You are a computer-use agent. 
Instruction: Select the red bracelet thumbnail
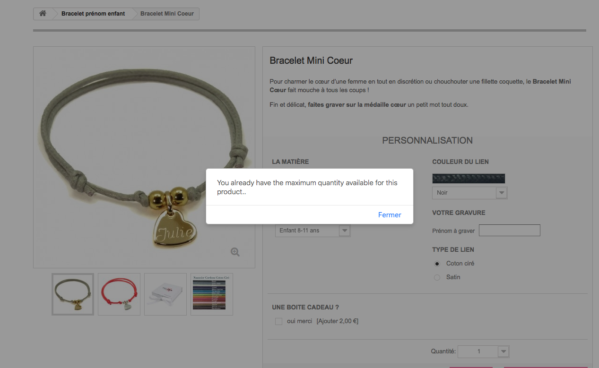coord(119,294)
